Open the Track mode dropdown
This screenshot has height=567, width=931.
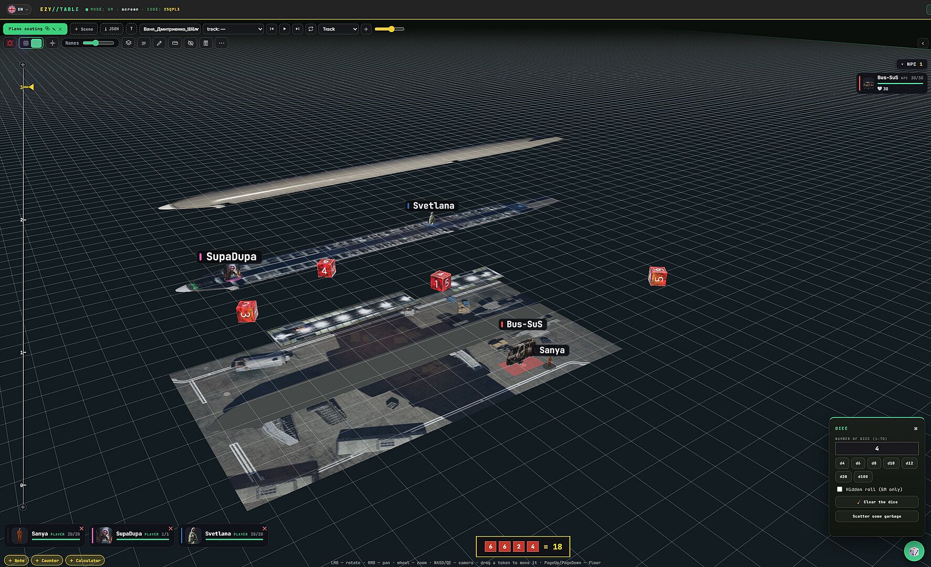[339, 29]
